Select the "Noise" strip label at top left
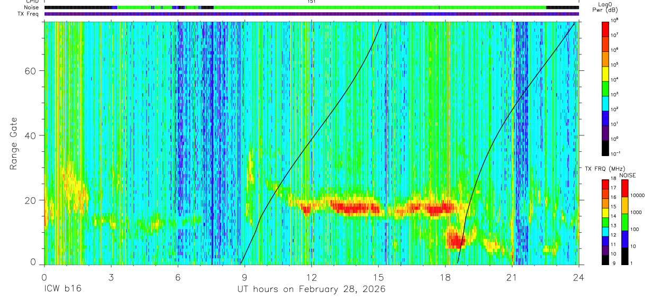Image resolution: width=651 pixels, height=300 pixels. pyautogui.click(x=32, y=7)
